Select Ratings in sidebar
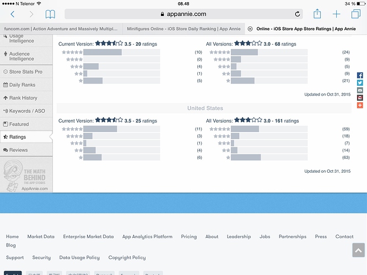Viewport: 367px width, 275px height. pos(26,137)
